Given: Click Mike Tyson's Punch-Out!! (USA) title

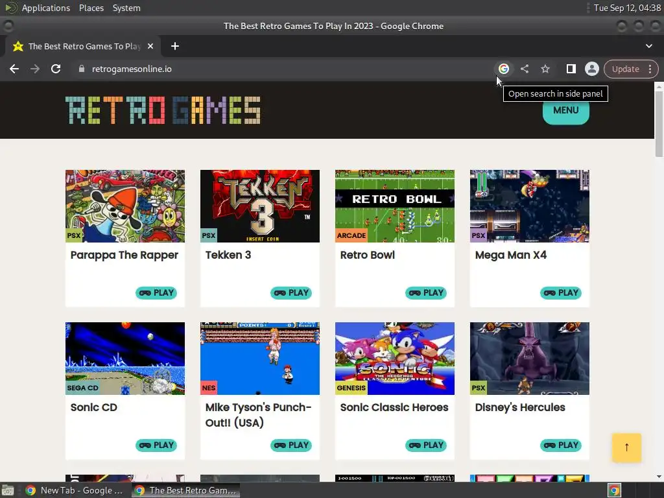Looking at the screenshot, I should (258, 415).
